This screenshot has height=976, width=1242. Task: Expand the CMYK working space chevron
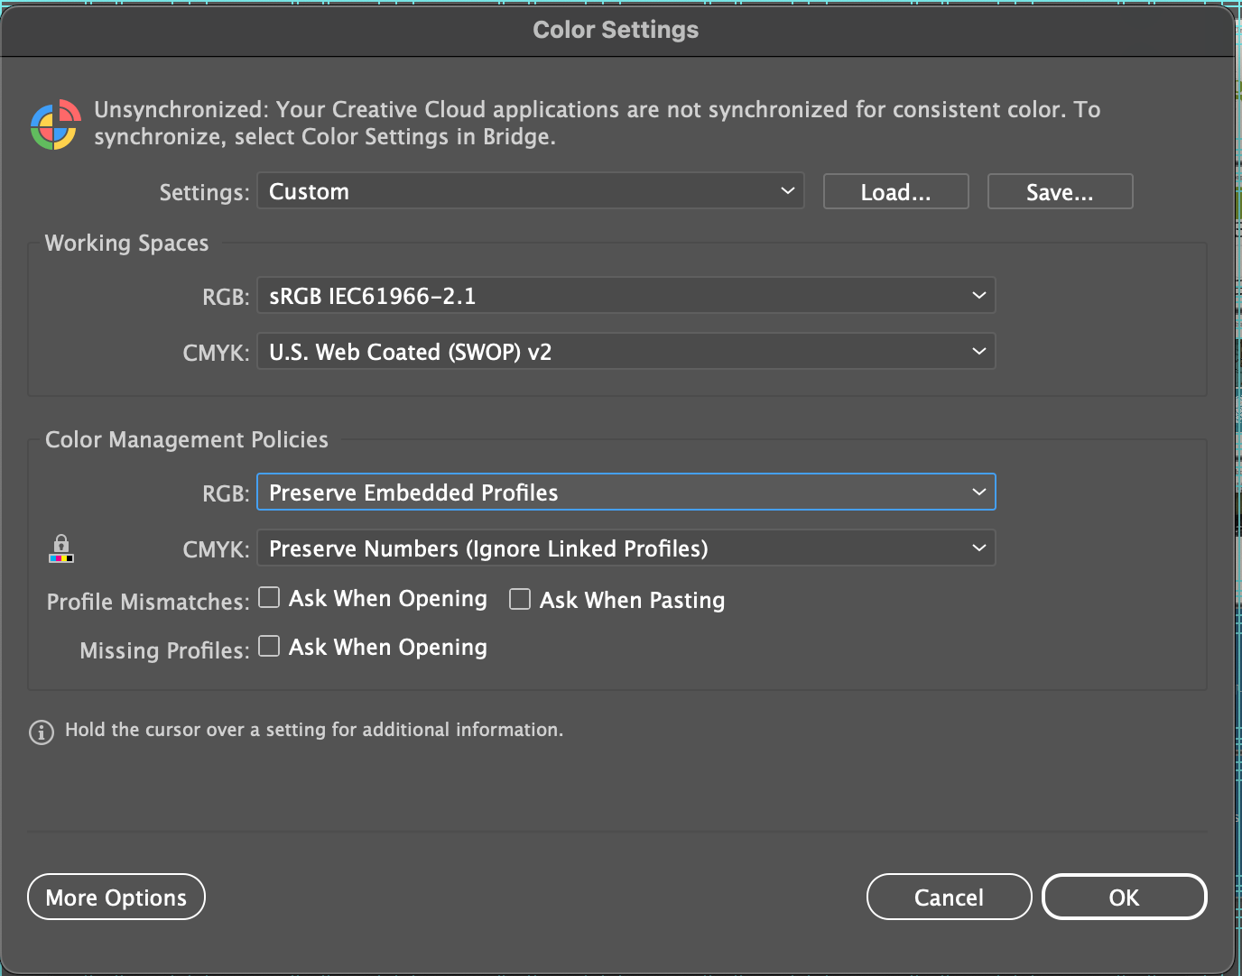click(x=978, y=351)
